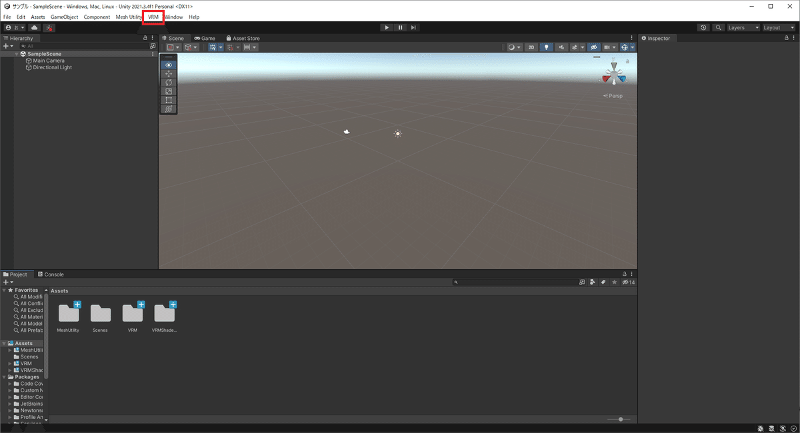Toggle Scene view lighting with the bulb icon

tap(547, 47)
